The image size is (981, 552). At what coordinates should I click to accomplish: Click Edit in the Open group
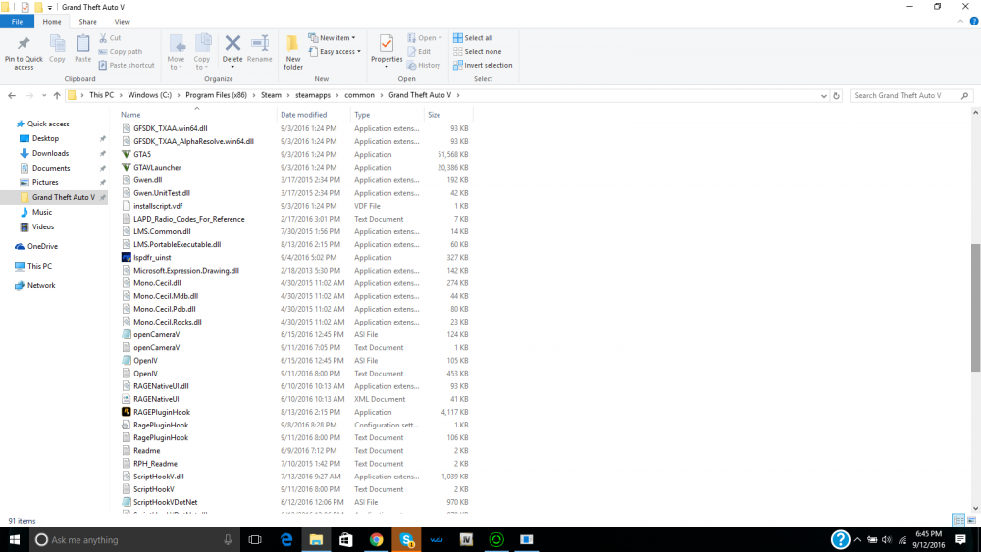click(x=419, y=52)
